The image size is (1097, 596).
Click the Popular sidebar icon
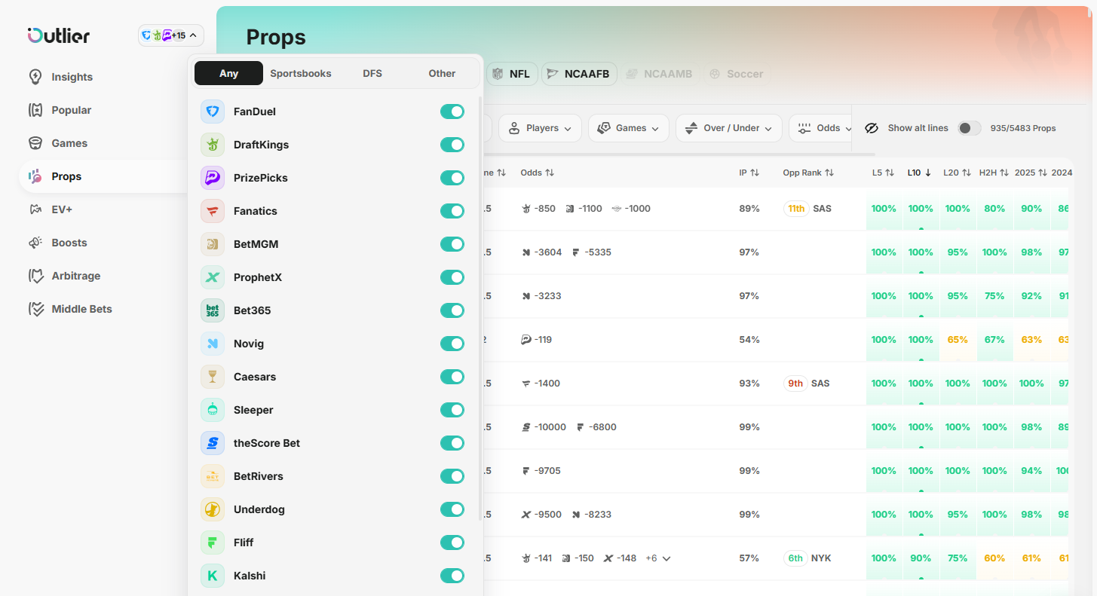tap(35, 110)
